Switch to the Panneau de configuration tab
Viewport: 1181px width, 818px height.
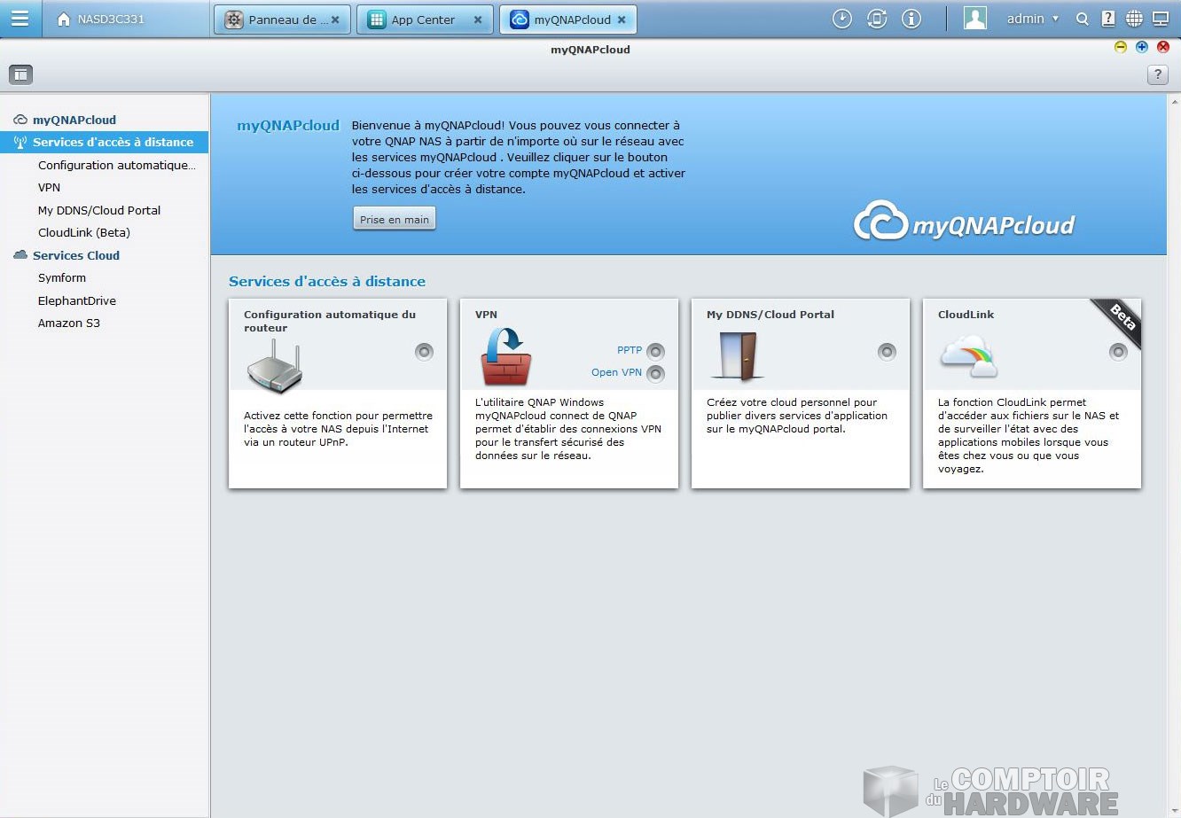pos(280,19)
